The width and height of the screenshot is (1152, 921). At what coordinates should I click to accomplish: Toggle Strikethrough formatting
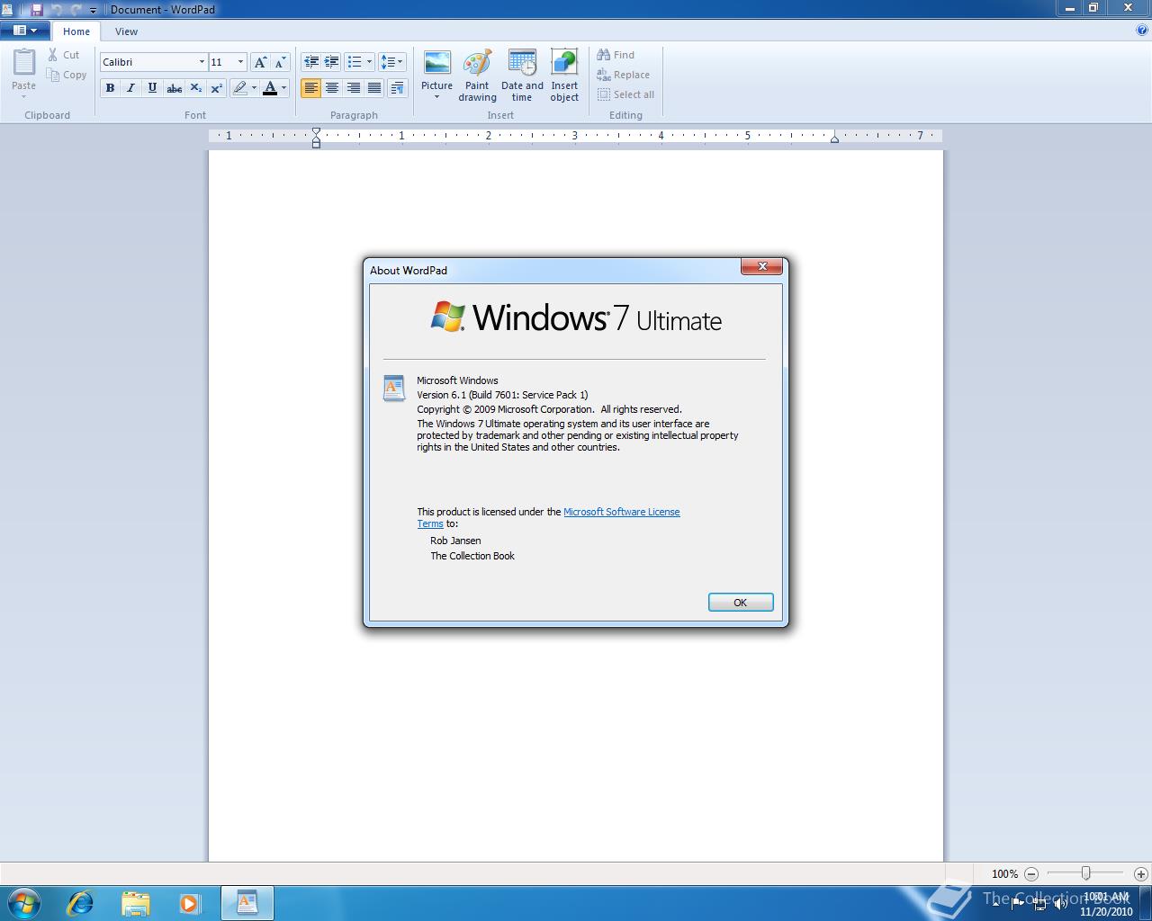174,88
